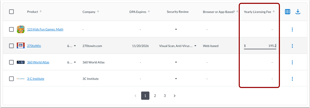Open options menu for 360 World Atlas row
Viewport: 310px width, 108px height.
pyautogui.click(x=292, y=62)
